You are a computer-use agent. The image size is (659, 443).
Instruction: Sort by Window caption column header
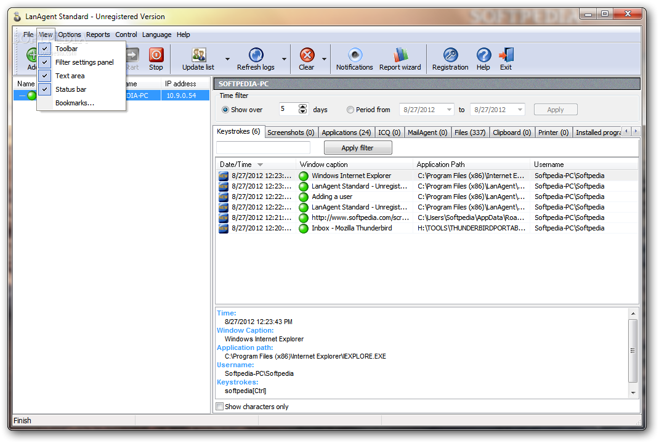tap(355, 165)
